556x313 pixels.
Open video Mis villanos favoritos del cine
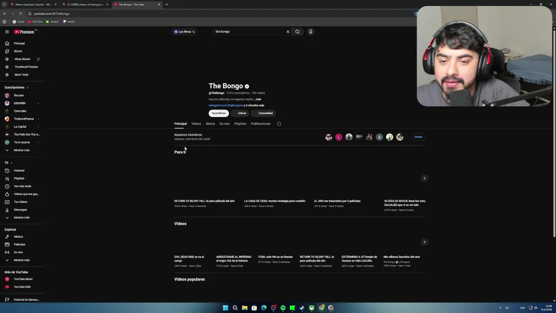(402, 257)
